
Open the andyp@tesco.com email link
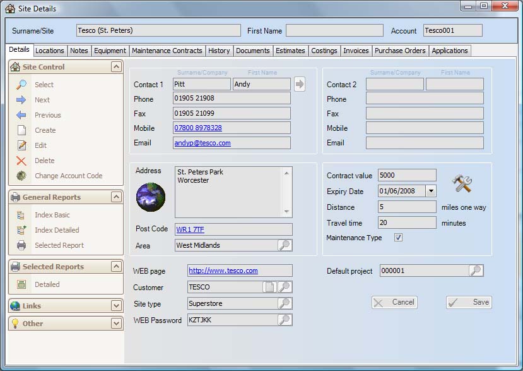pyautogui.click(x=203, y=143)
